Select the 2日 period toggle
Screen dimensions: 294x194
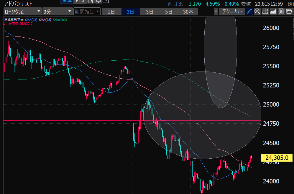coord(130,12)
